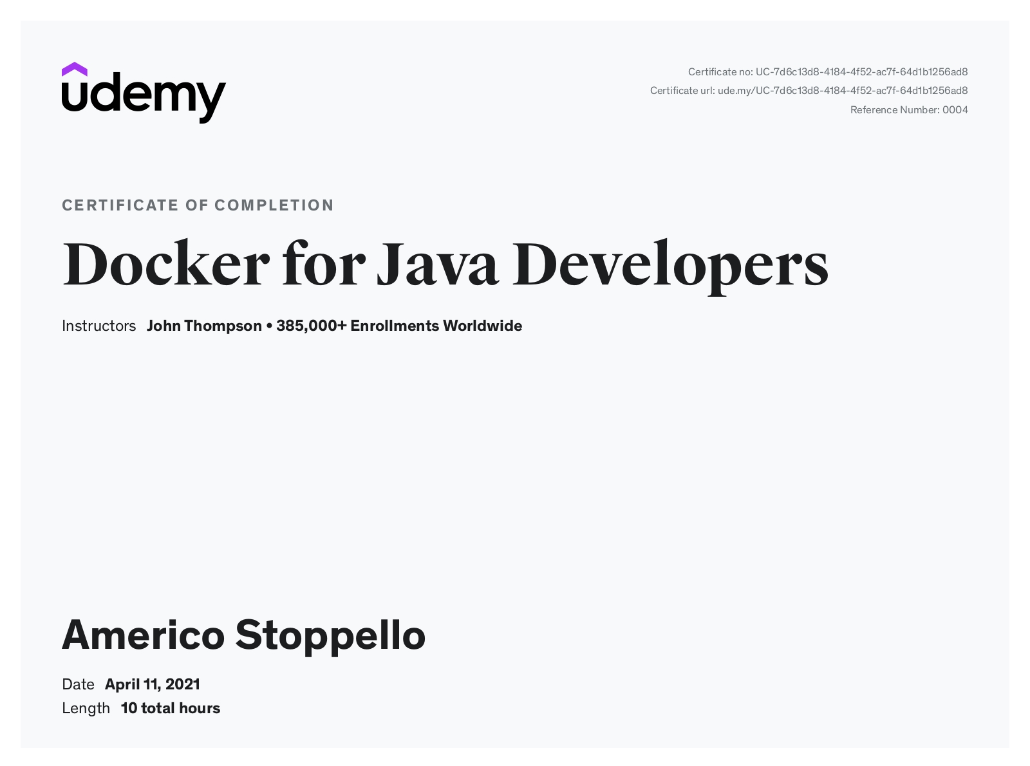1030x766 pixels.
Task: Click the Certificate of Completion heading
Action: (198, 205)
